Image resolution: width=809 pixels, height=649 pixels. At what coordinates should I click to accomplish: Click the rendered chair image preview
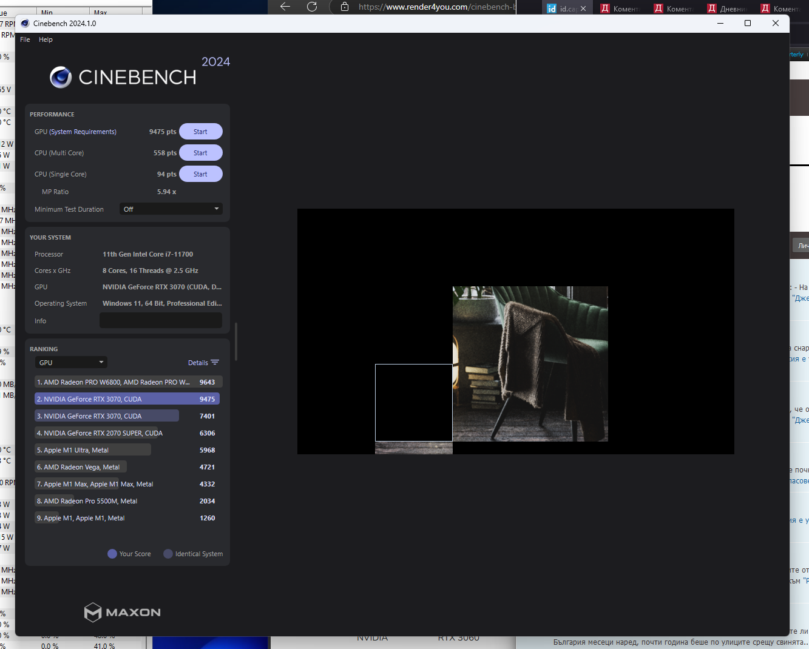coord(530,364)
